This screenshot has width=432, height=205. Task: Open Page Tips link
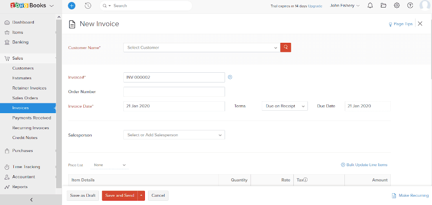coord(401,24)
